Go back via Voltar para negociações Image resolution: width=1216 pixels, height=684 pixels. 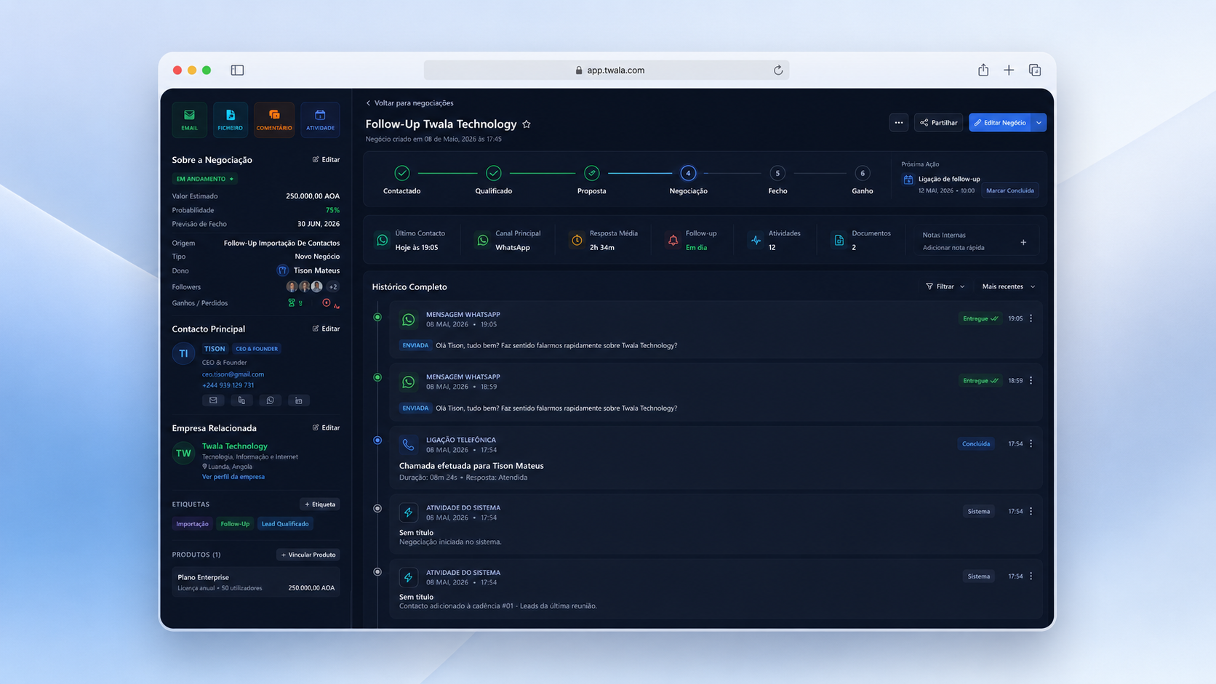tap(409, 103)
